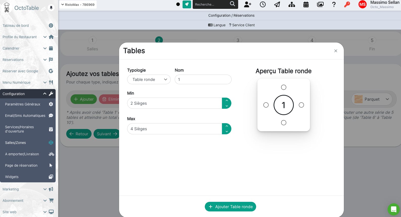Click the Max 4 Sièges field
Viewport: 401px width, 217px height.
click(x=175, y=129)
